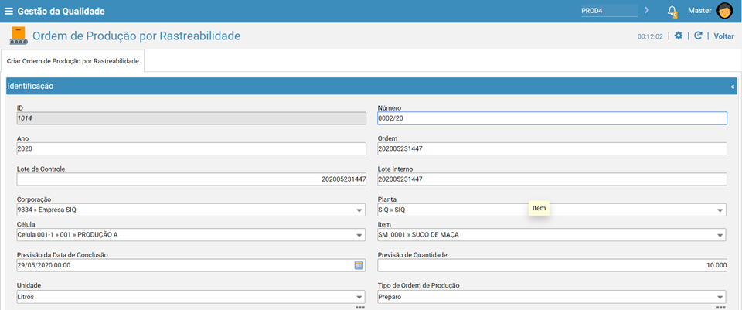Click the notification bell icon
742x310 pixels.
(672, 12)
